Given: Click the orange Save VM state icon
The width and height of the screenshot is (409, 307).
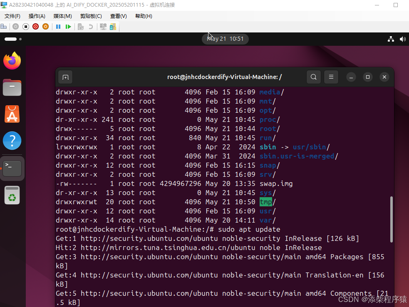Looking at the screenshot, I should pos(45,27).
